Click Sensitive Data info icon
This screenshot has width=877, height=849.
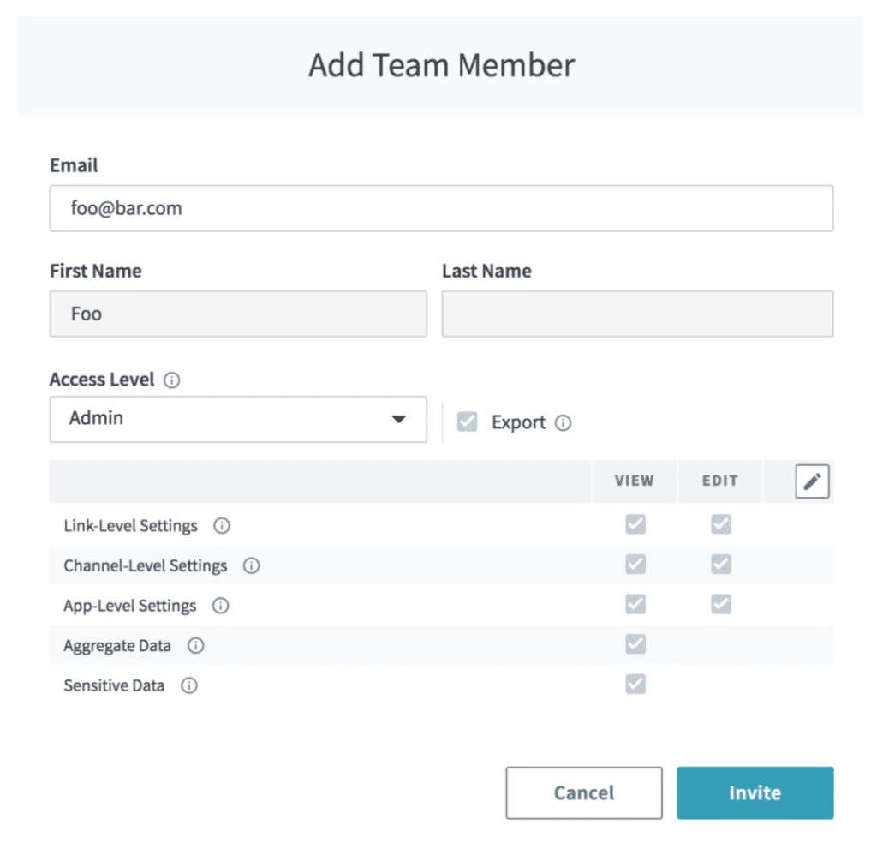tap(189, 685)
